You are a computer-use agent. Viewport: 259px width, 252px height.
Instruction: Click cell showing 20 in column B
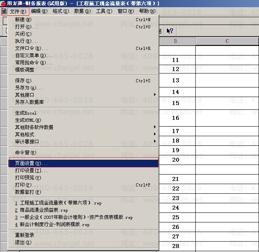177,160
